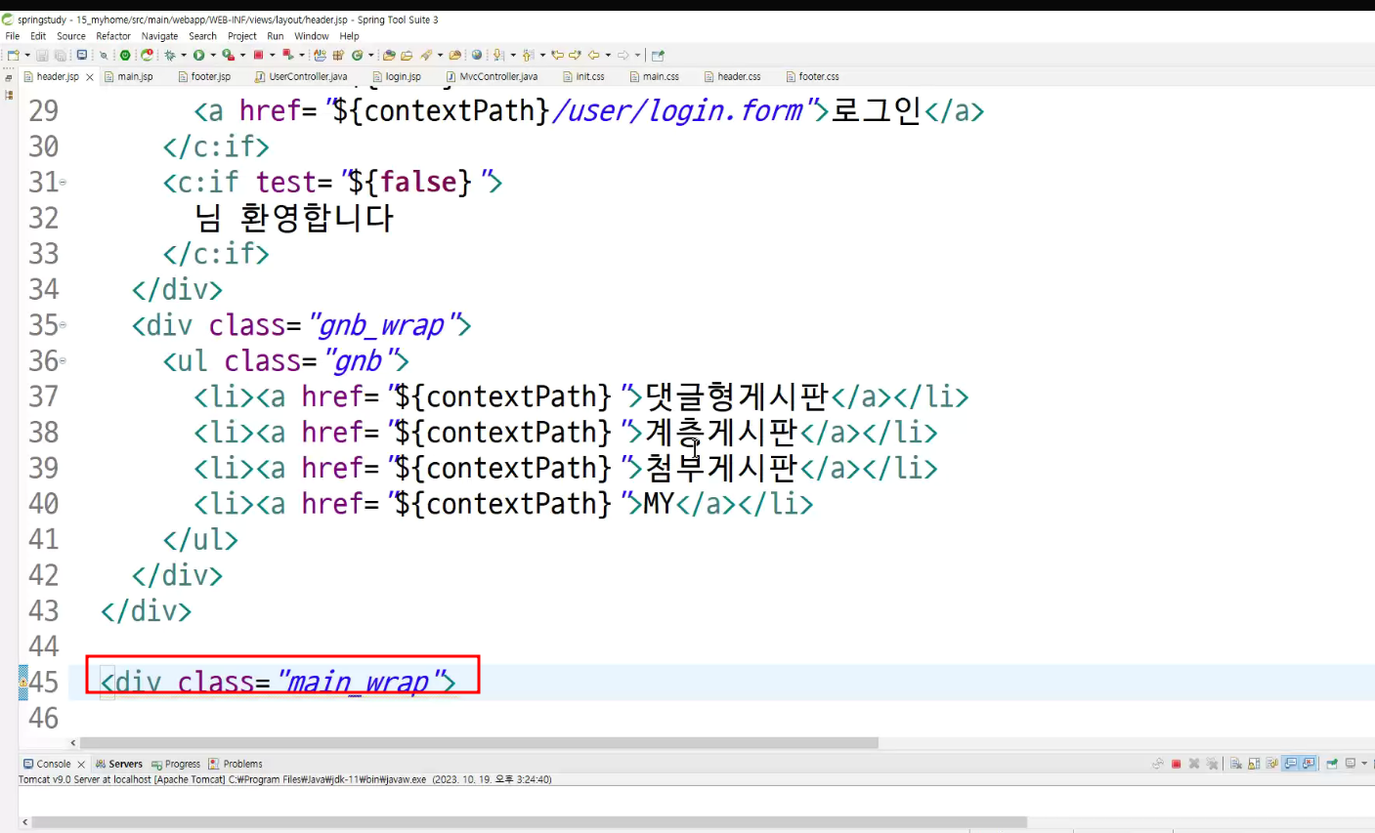This screenshot has height=833, width=1375.
Task: Click the editor horizontal scrollbar thumb
Action: [479, 742]
